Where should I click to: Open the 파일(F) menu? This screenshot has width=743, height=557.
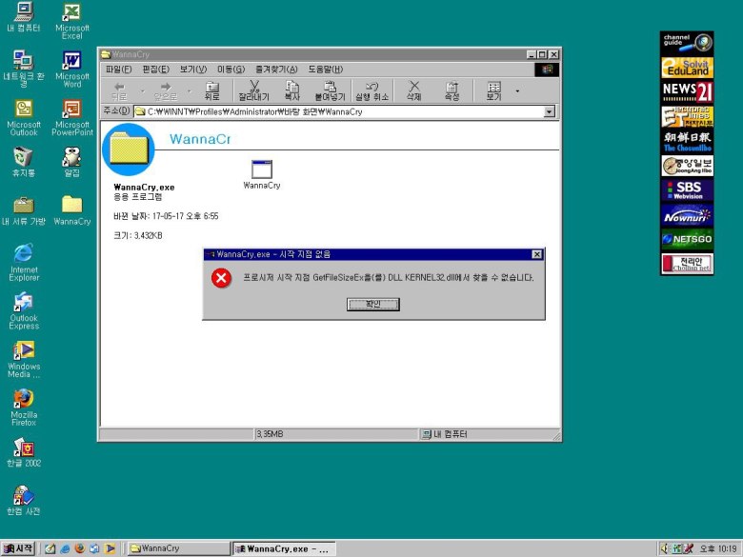click(x=119, y=70)
